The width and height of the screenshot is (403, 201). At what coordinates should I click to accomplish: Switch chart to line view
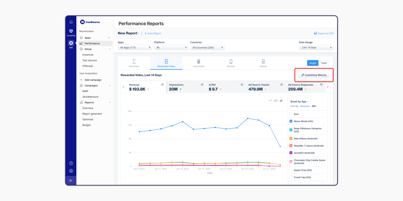point(270,100)
